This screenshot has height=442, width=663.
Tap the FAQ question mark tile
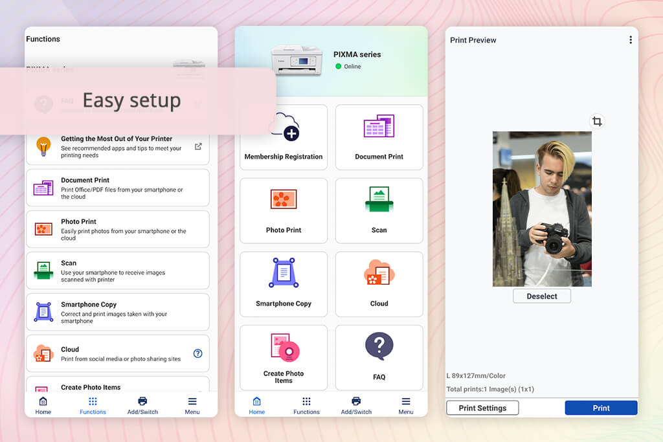tap(379, 357)
